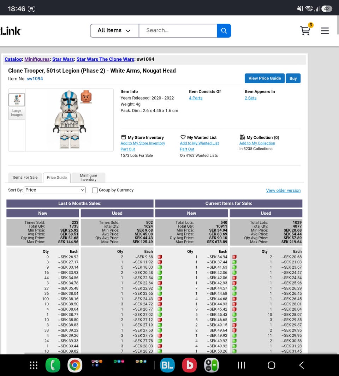The image size is (339, 376).
Task: Follow the 4 Parts link
Action: pyautogui.click(x=196, y=98)
